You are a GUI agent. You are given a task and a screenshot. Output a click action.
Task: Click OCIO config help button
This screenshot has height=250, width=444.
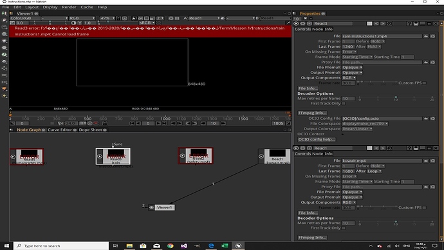coord(317,139)
